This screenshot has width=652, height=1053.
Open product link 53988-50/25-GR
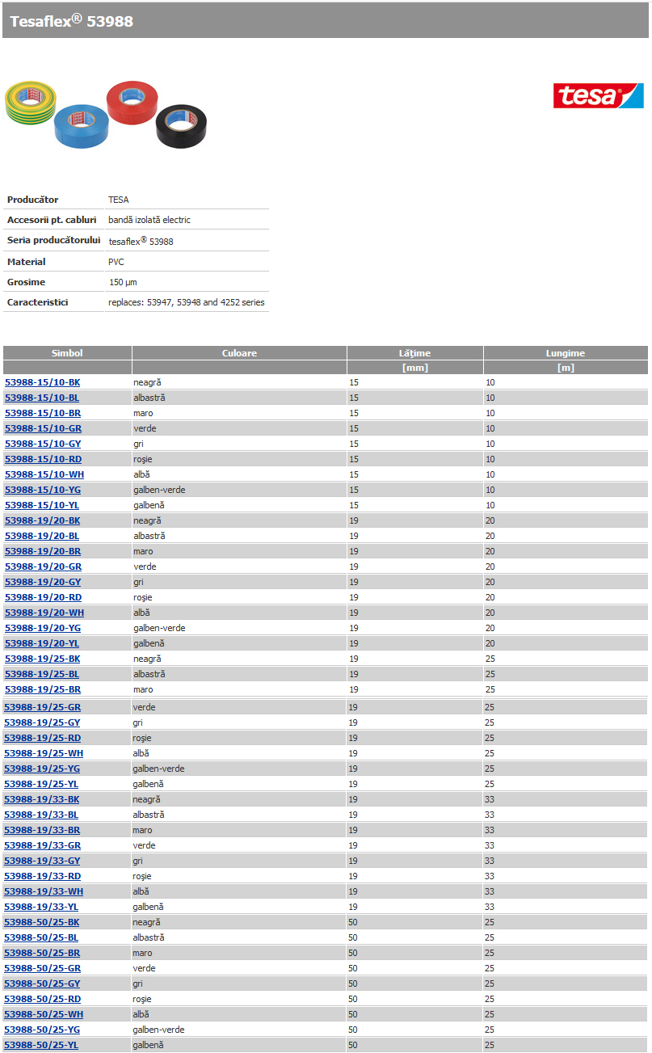43,968
